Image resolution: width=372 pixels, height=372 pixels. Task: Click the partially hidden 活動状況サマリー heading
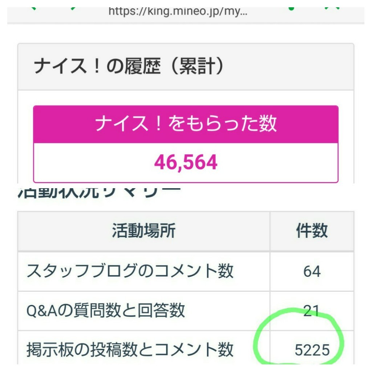(x=99, y=193)
